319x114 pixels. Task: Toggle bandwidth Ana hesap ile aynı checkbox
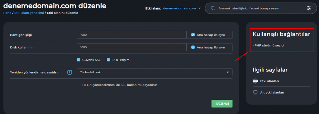click(193, 35)
